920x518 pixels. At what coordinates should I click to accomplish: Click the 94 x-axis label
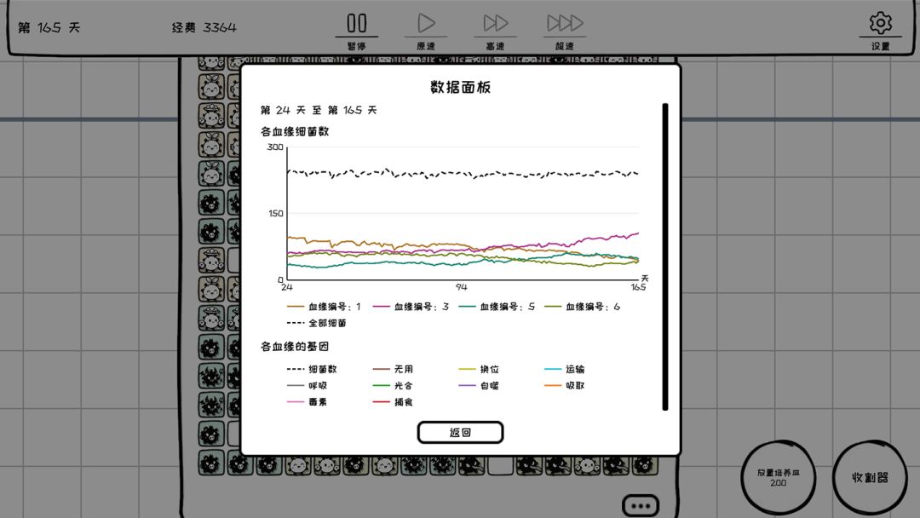point(462,287)
